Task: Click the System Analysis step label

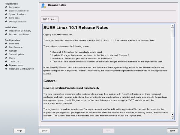Action: tap(17, 14)
